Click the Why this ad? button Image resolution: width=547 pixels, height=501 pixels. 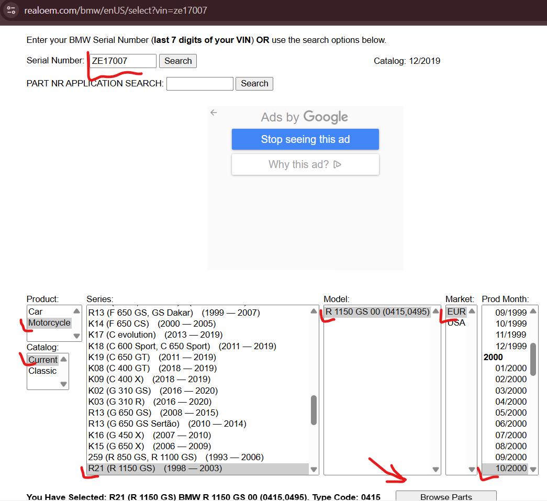[x=305, y=164]
